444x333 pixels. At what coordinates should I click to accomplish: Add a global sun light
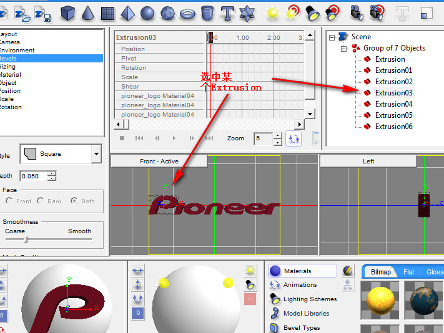[272, 13]
